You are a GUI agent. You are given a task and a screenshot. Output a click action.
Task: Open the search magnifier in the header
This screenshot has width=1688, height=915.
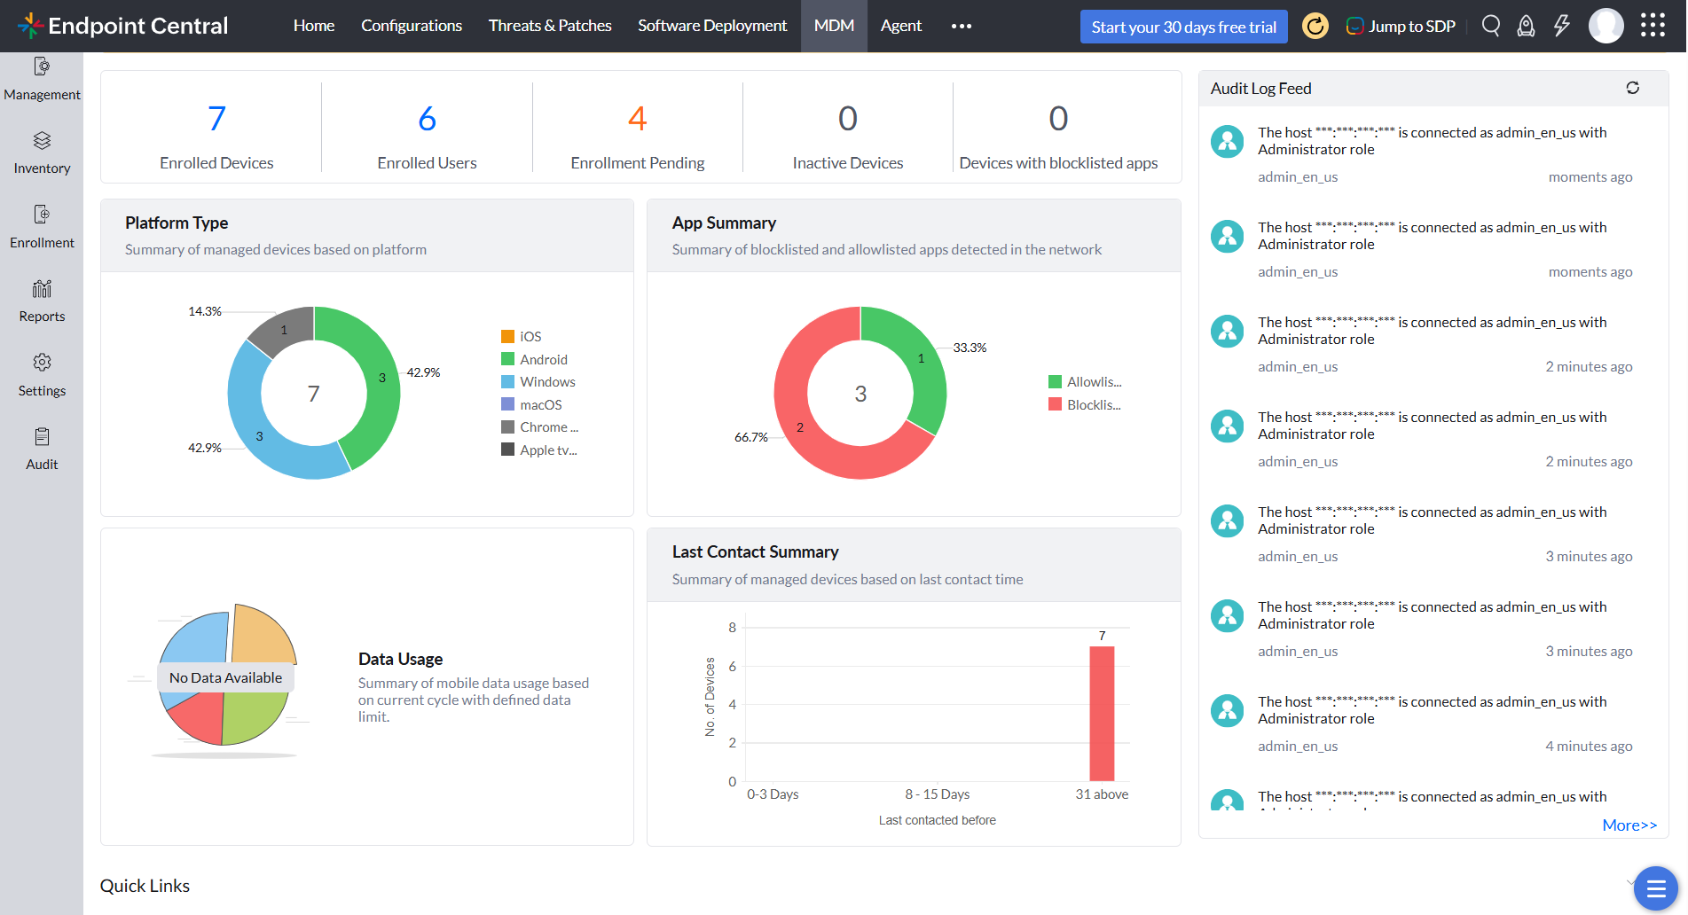[1491, 26]
